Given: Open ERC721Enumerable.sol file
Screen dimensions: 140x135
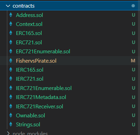Looking at the screenshot, I should 43,52.
